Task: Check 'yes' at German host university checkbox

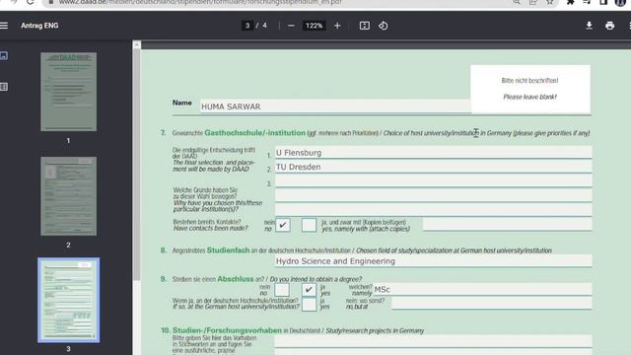Action: click(309, 305)
